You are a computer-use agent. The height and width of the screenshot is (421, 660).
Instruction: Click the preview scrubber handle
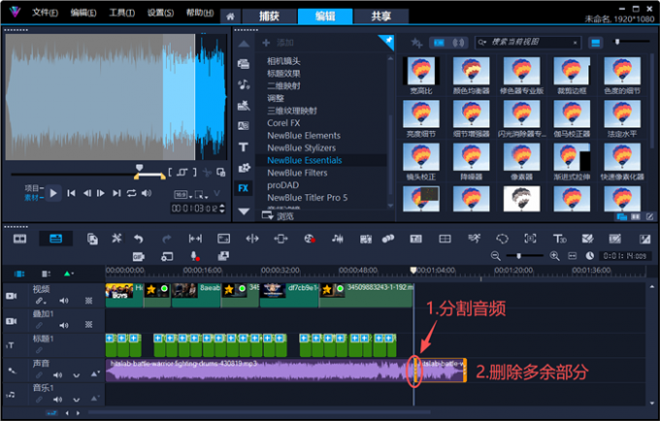point(140,168)
